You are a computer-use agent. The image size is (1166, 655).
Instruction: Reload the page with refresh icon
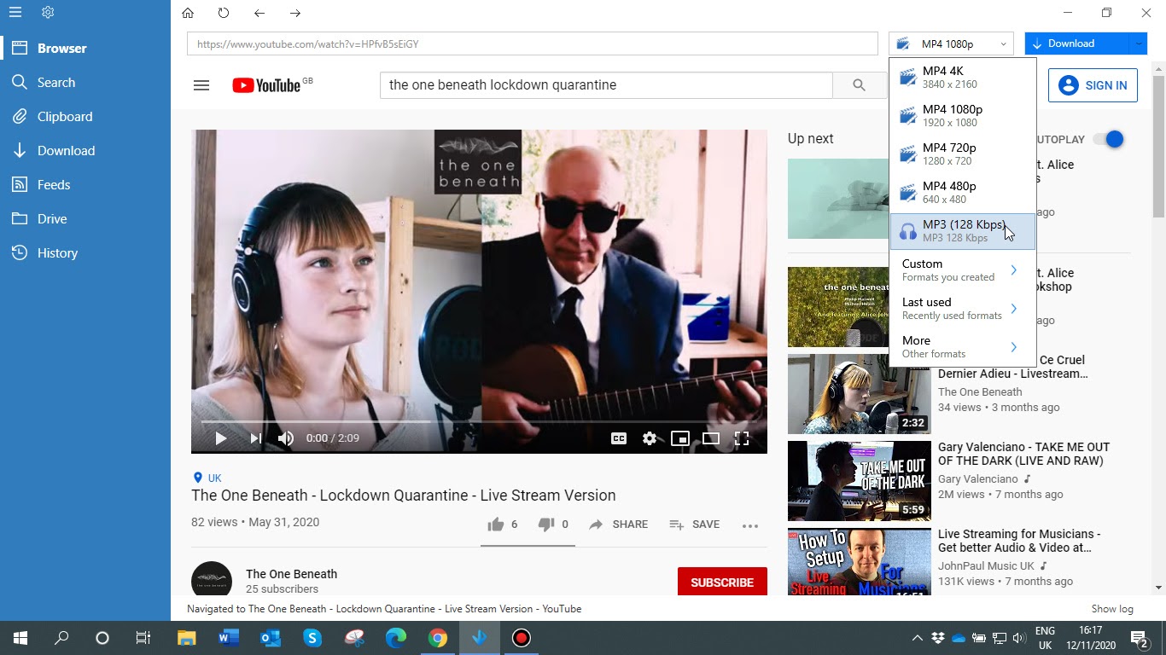[224, 13]
